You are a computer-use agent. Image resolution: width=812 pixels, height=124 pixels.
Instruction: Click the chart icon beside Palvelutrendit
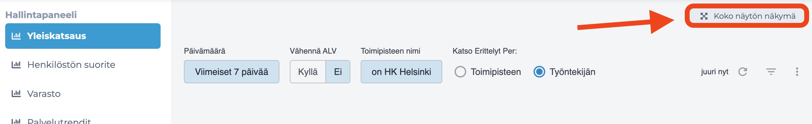click(16, 121)
